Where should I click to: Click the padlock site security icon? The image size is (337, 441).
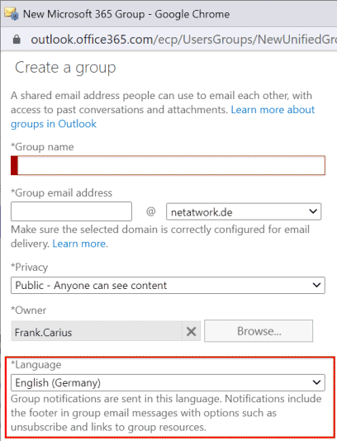pos(17,40)
